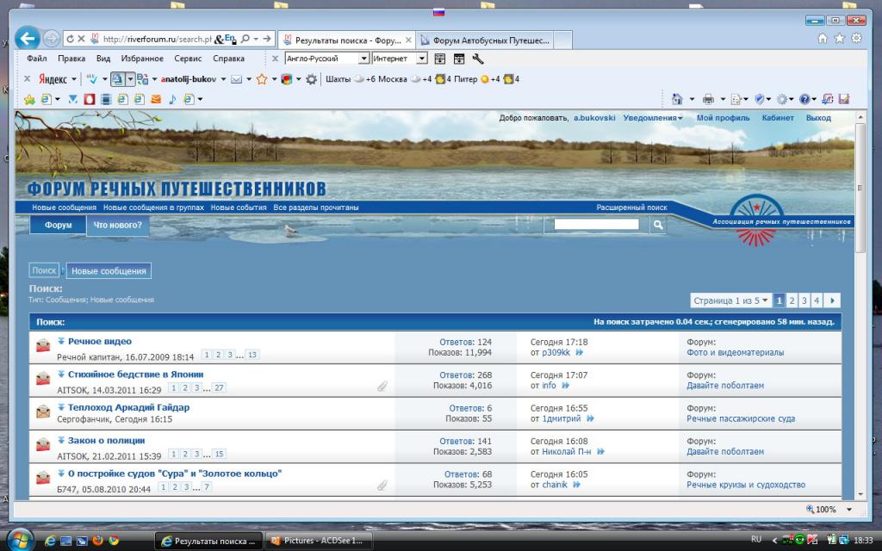The height and width of the screenshot is (551, 882).
Task: Jump to first unread in Речное видео
Action: coord(62,342)
